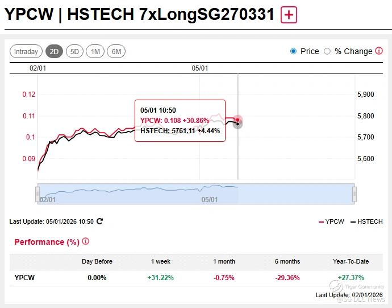Click YPCW 1 week value +31.22%
Image resolution: width=392 pixels, height=308 pixels.
coord(161,278)
